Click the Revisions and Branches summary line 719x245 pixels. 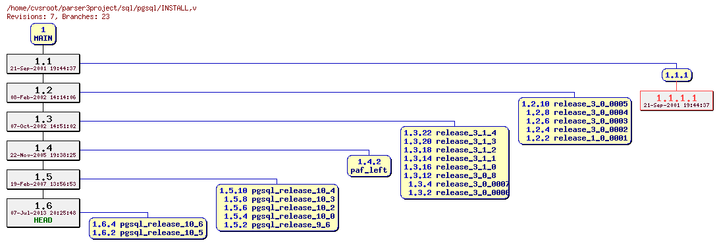click(58, 17)
